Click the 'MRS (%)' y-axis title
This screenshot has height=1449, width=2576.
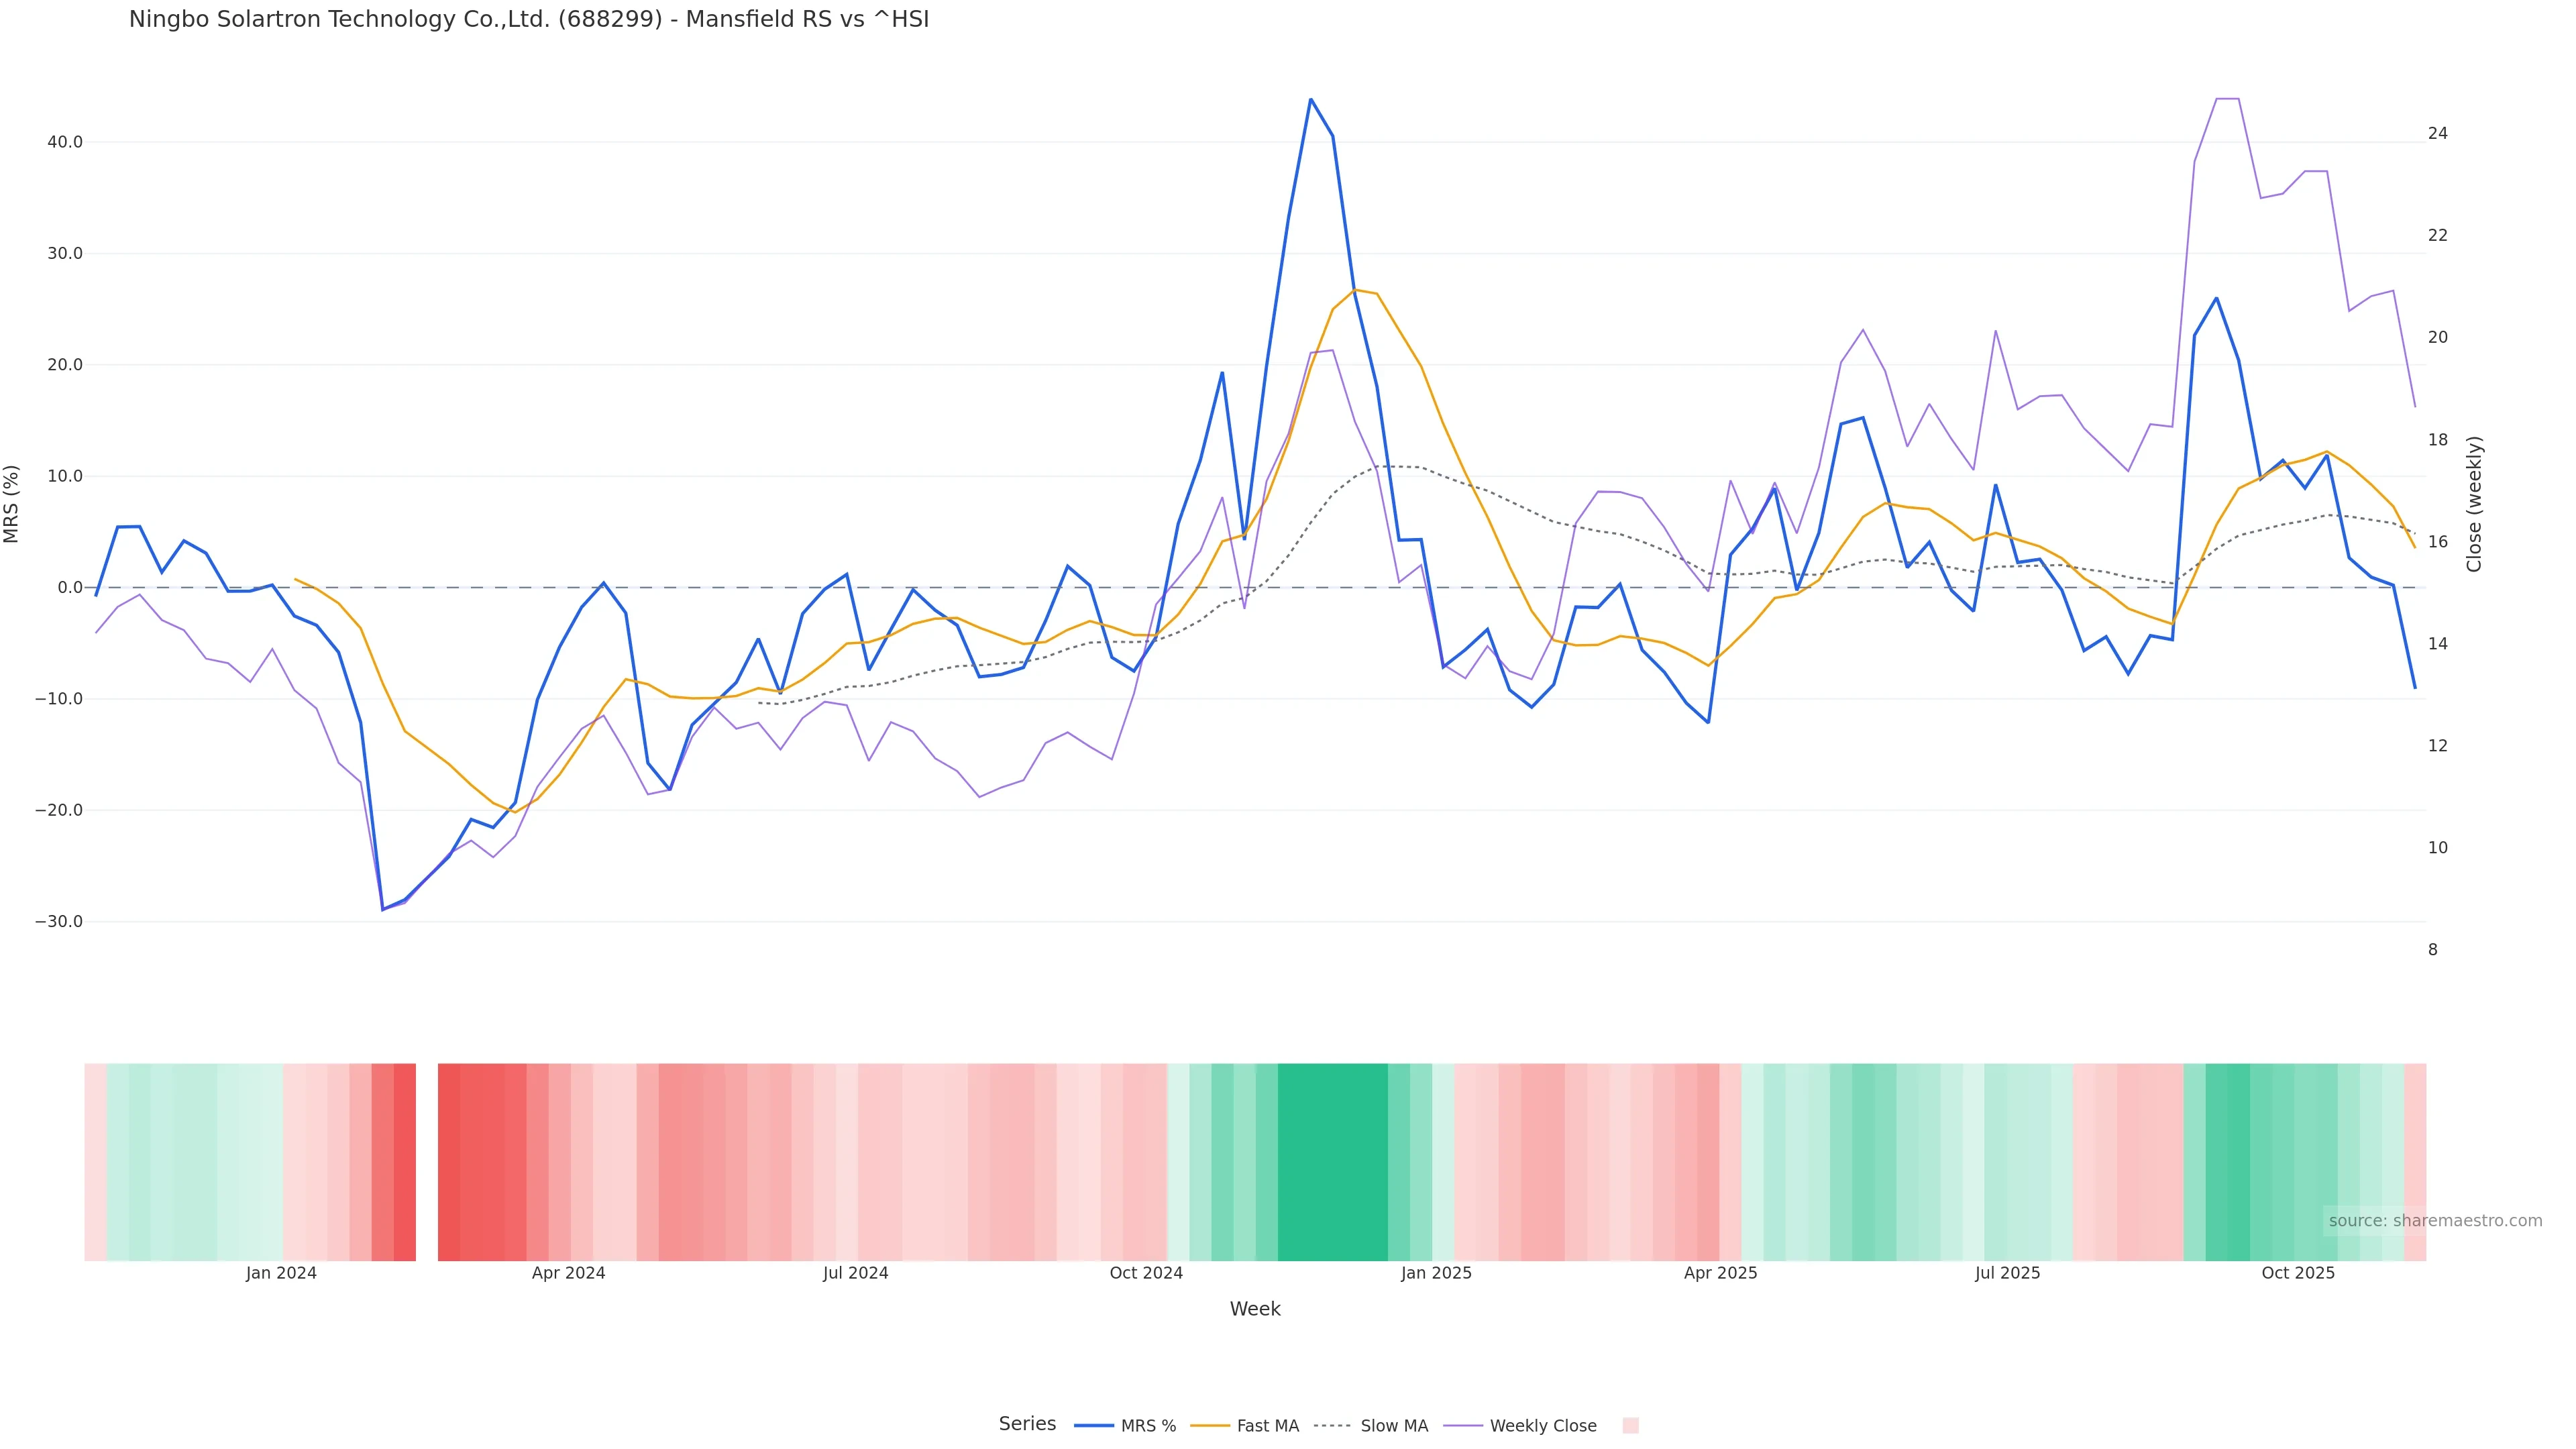(x=12, y=504)
